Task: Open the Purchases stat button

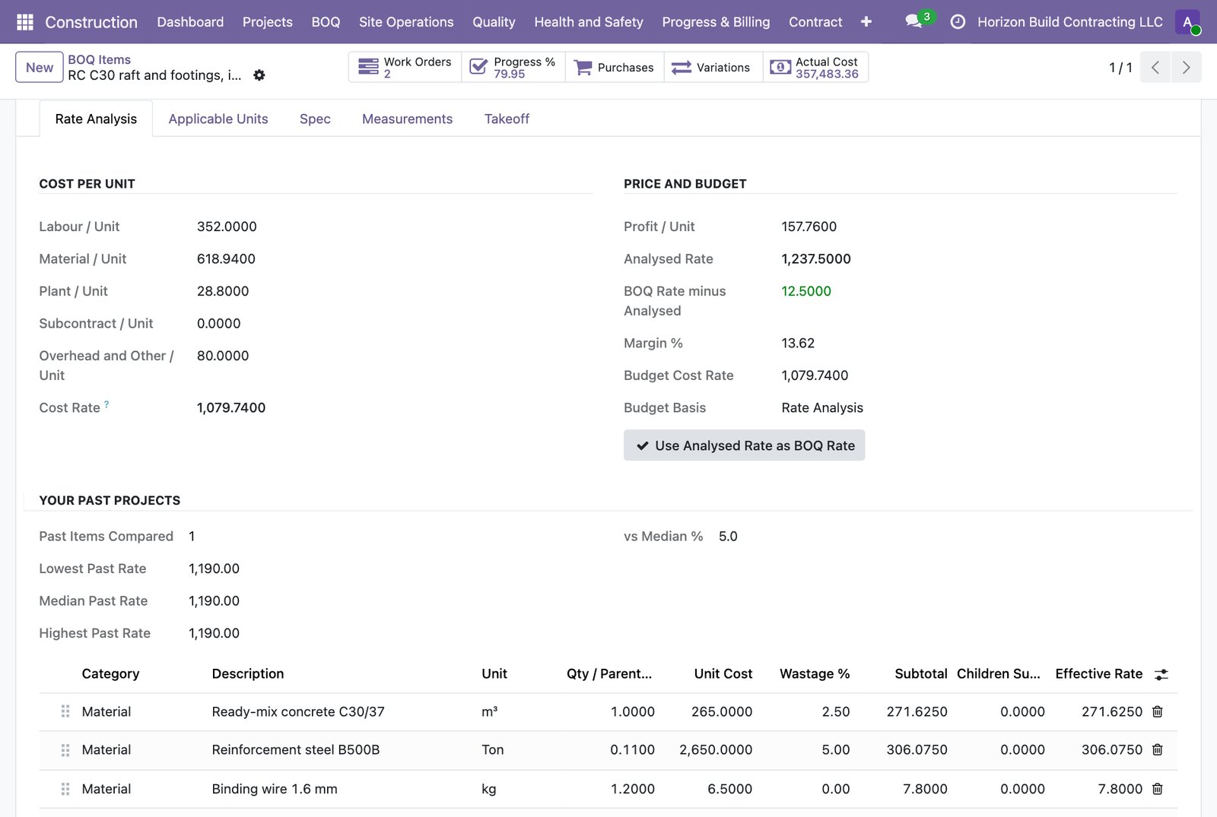Action: (x=615, y=67)
